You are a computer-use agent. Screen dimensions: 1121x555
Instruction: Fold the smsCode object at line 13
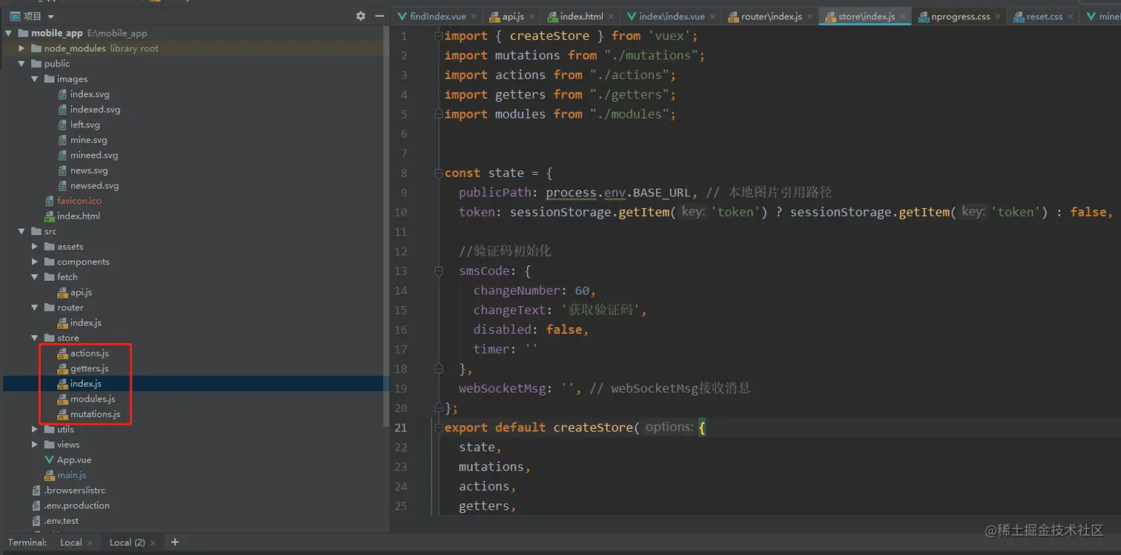pyautogui.click(x=438, y=271)
